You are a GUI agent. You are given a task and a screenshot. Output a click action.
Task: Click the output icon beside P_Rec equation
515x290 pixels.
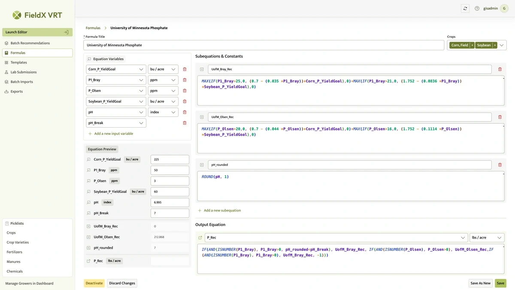(x=200, y=238)
